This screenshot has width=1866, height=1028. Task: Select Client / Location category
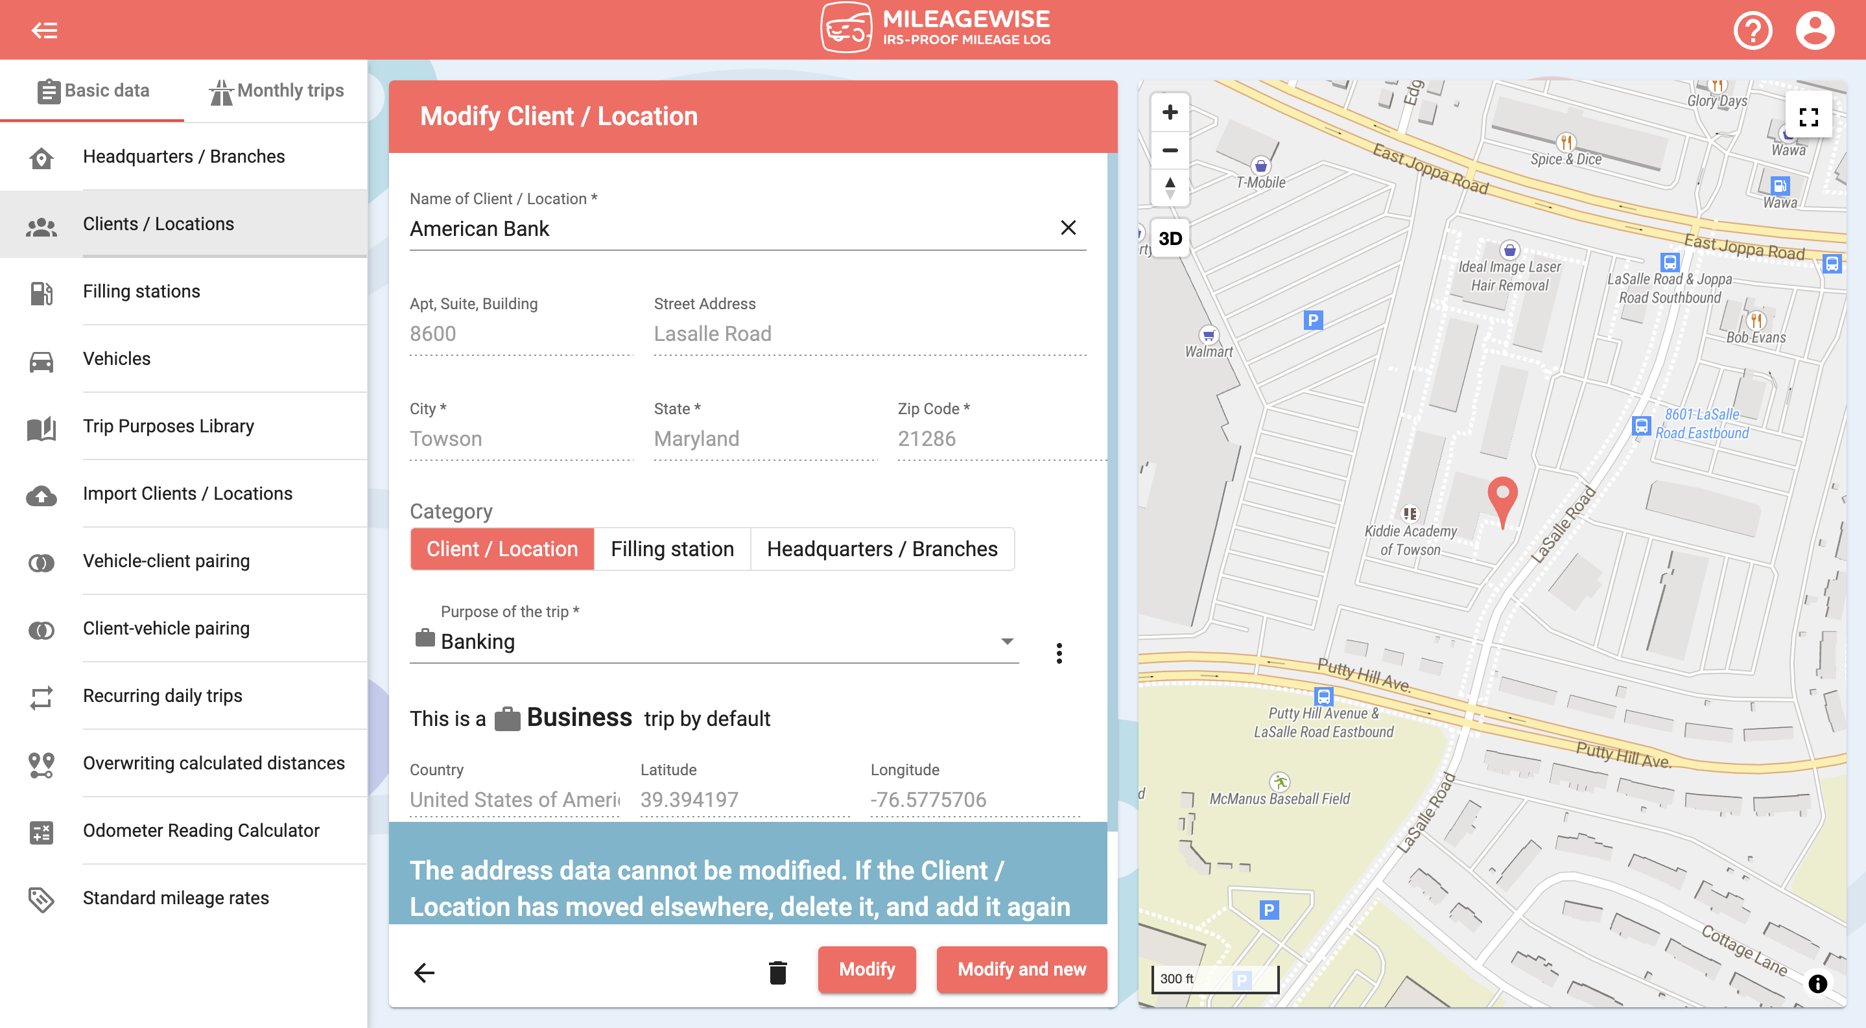click(x=502, y=549)
